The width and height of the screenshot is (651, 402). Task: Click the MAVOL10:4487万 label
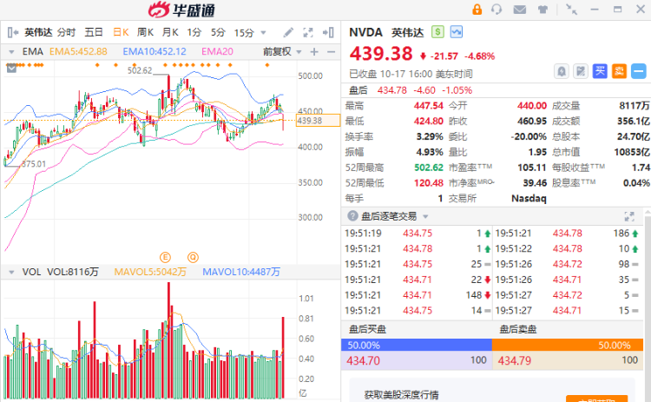(x=241, y=273)
